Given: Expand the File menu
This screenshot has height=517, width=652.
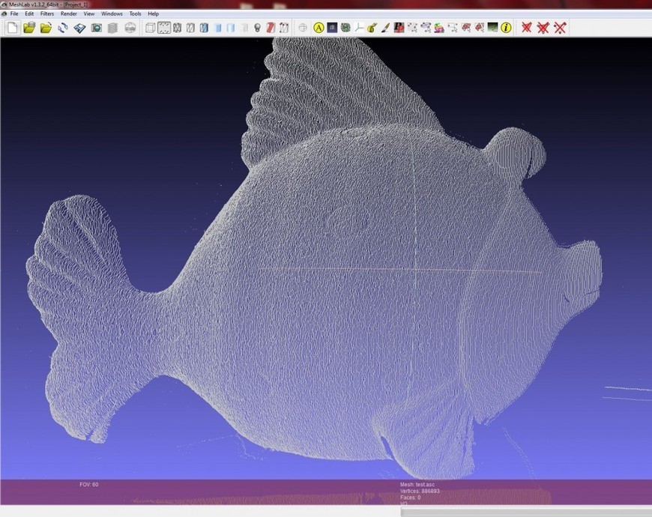Looking at the screenshot, I should 15,13.
